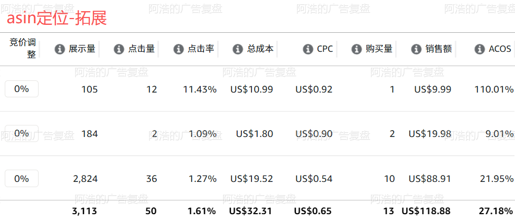Image resolution: width=515 pixels, height=220 pixels.
Task: Click the total US$118.88 sales cell
Action: point(426,211)
